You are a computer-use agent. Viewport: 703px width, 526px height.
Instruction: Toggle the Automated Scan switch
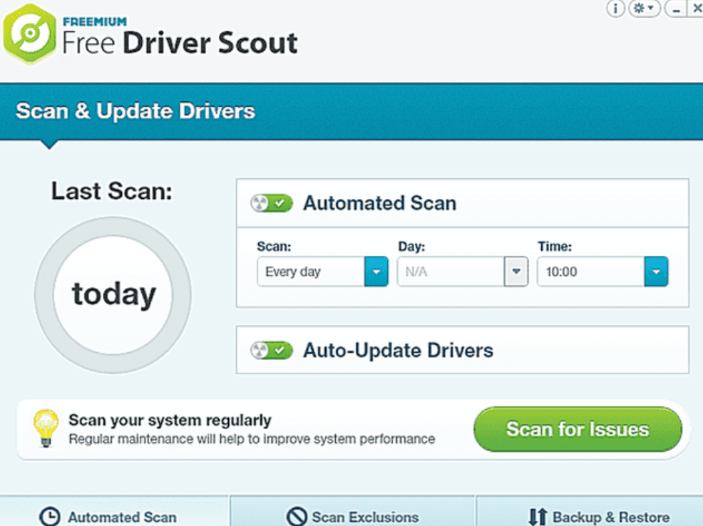click(x=272, y=203)
